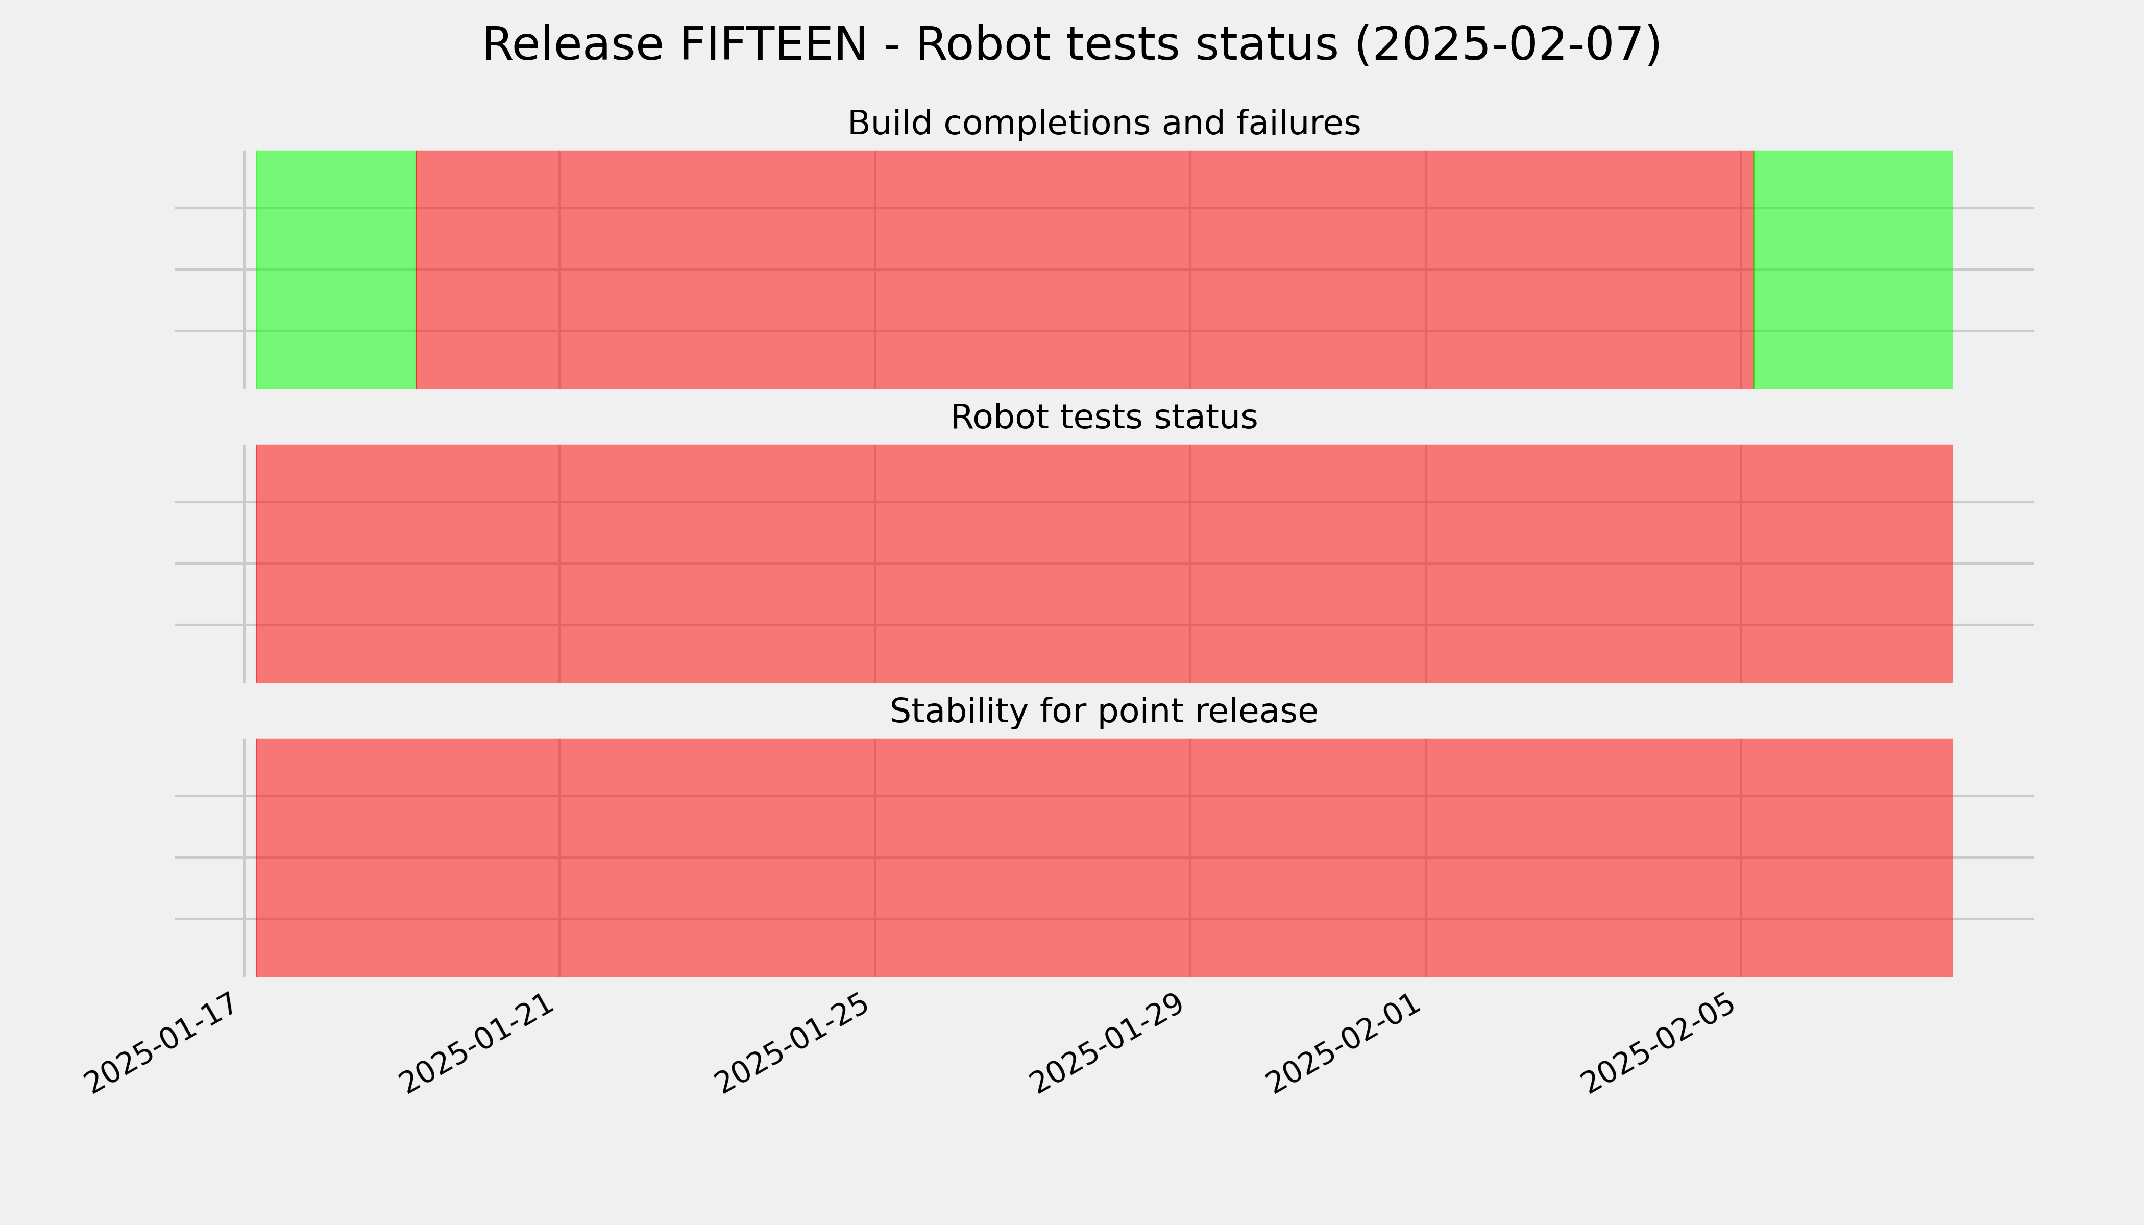The width and height of the screenshot is (2144, 1225).
Task: Click Robot tests chart segment between 01-25 and 01-29
Action: coord(1033,563)
